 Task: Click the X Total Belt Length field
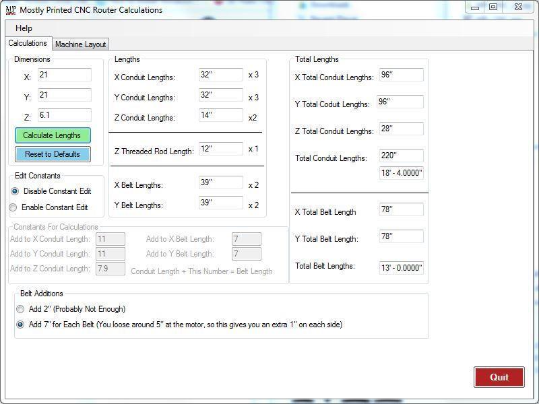tap(402, 209)
